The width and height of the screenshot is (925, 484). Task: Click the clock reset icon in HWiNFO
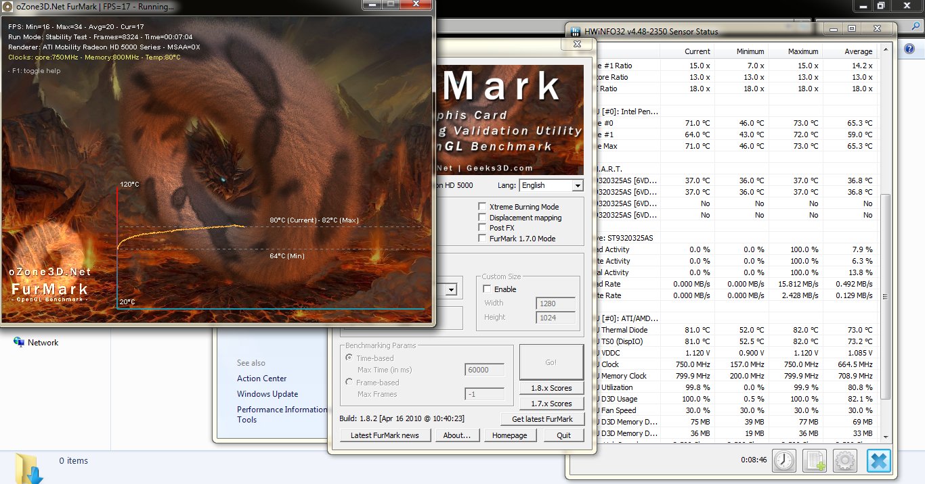[x=783, y=461]
